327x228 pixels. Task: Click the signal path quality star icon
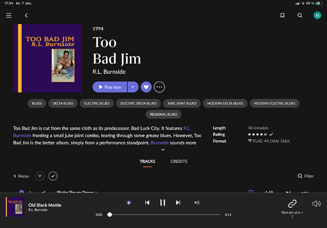(x=129, y=202)
